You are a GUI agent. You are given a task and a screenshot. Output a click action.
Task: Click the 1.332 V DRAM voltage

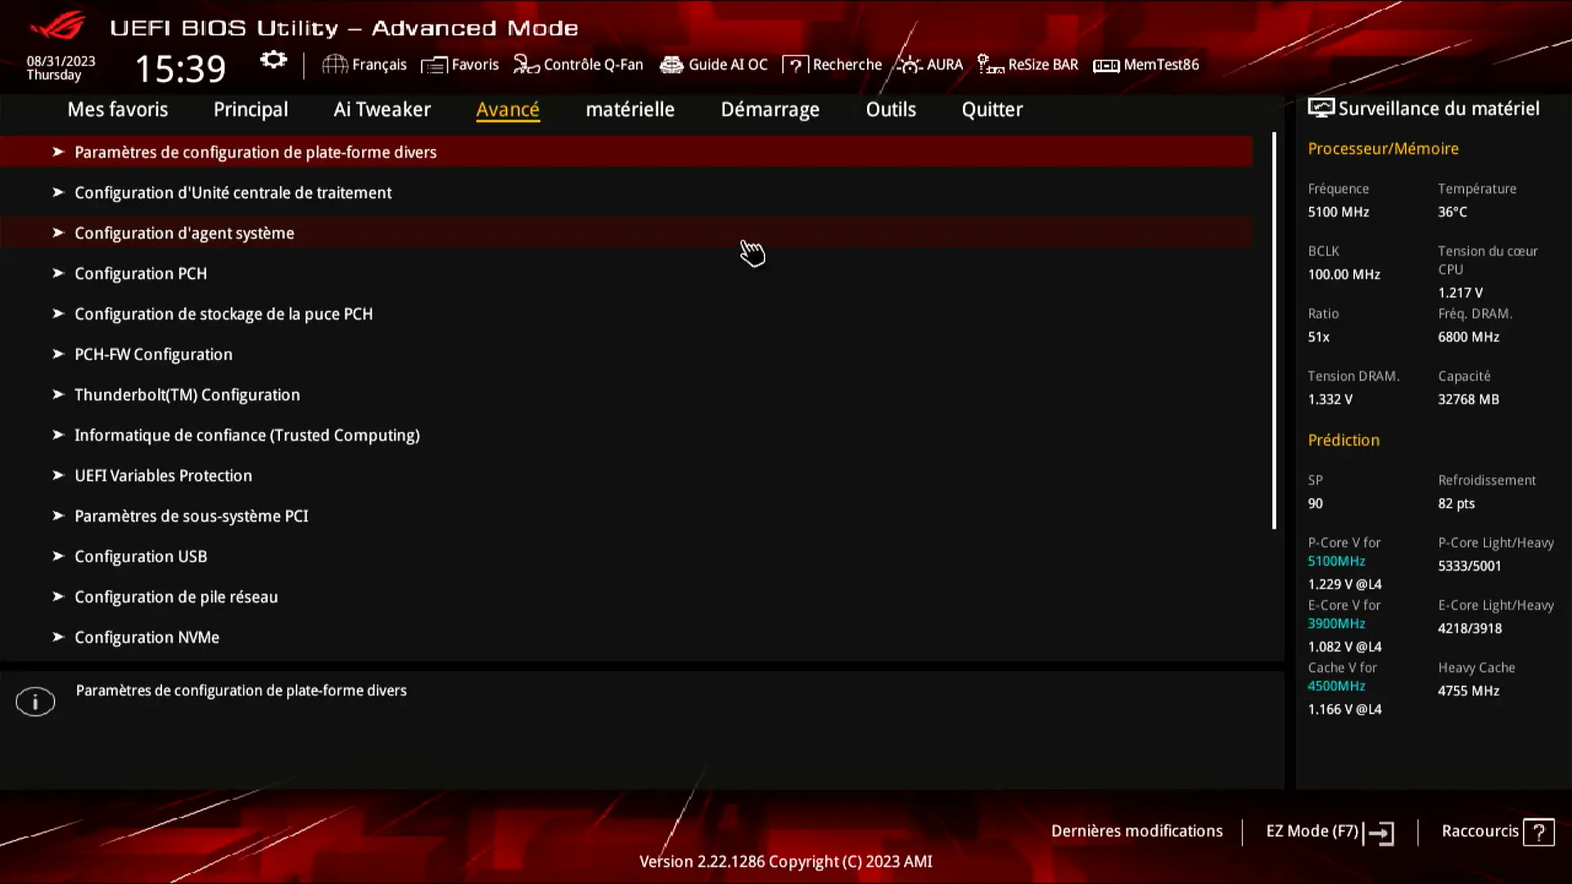click(1330, 399)
